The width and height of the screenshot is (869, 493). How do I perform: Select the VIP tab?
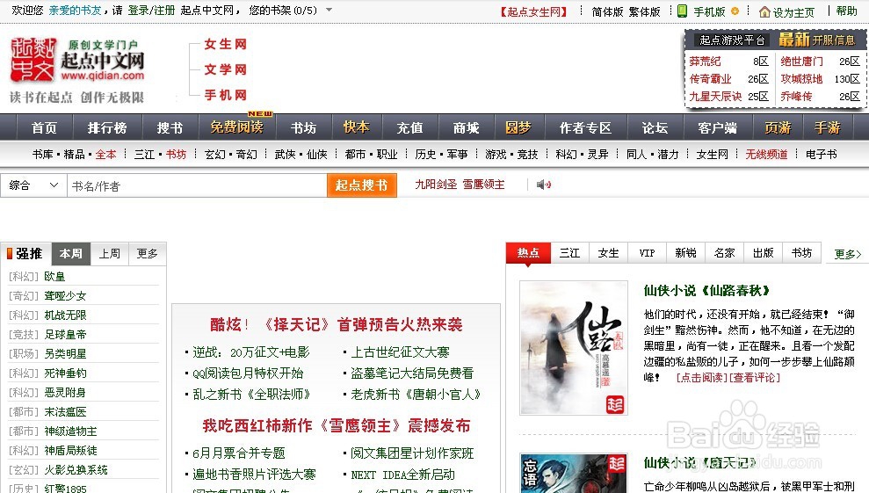click(x=648, y=253)
